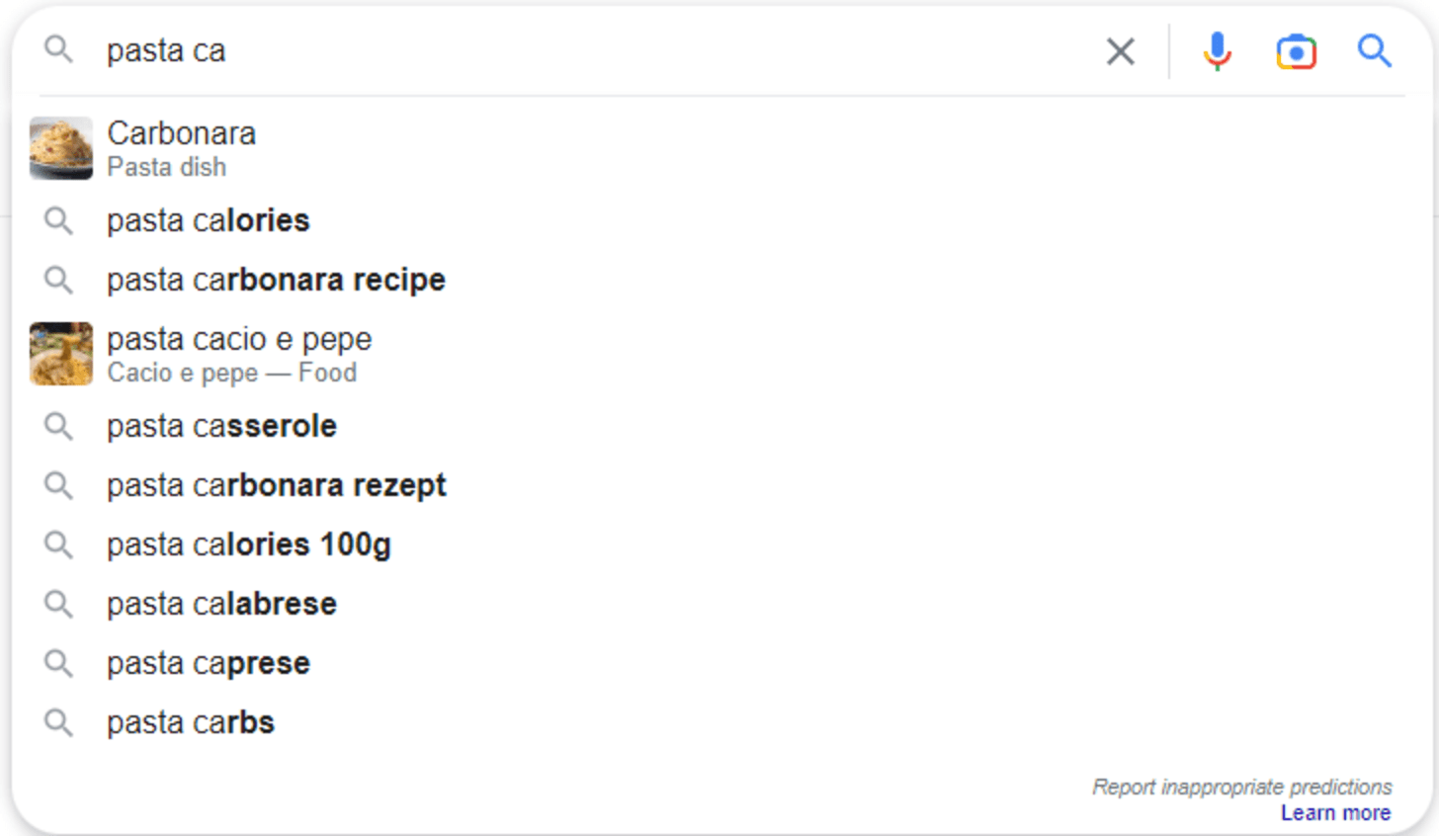1439x836 pixels.
Task: Click inside the search input field
Action: tap(395, 50)
